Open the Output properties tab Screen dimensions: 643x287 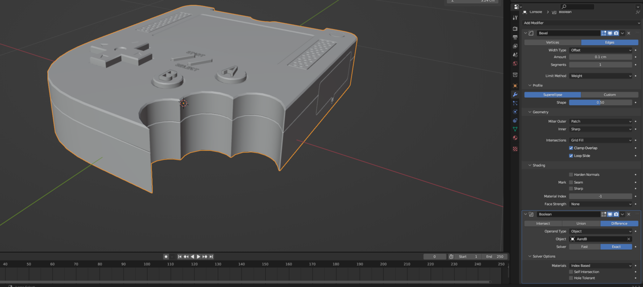point(515,37)
